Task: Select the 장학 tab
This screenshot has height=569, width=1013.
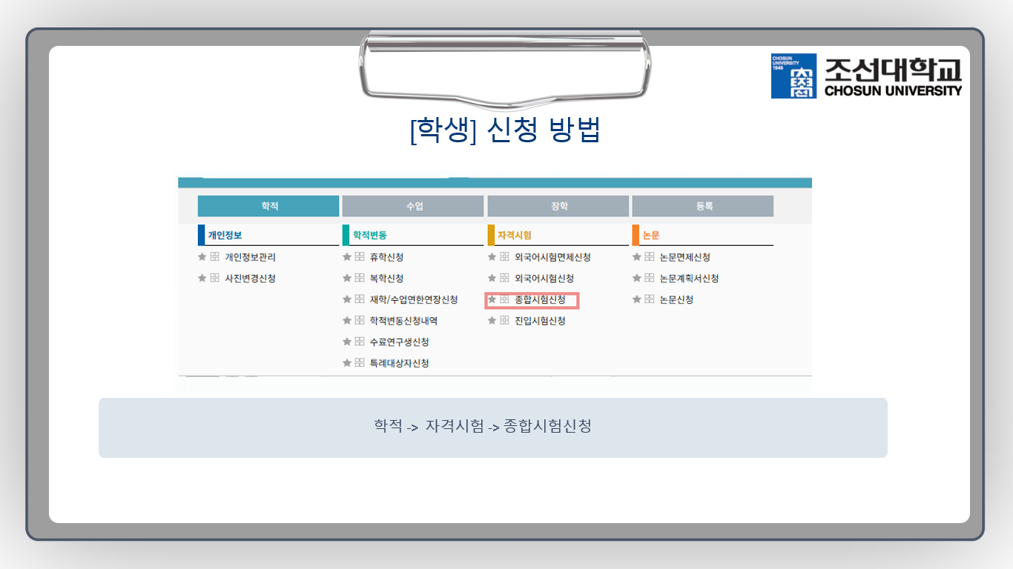Action: [558, 206]
